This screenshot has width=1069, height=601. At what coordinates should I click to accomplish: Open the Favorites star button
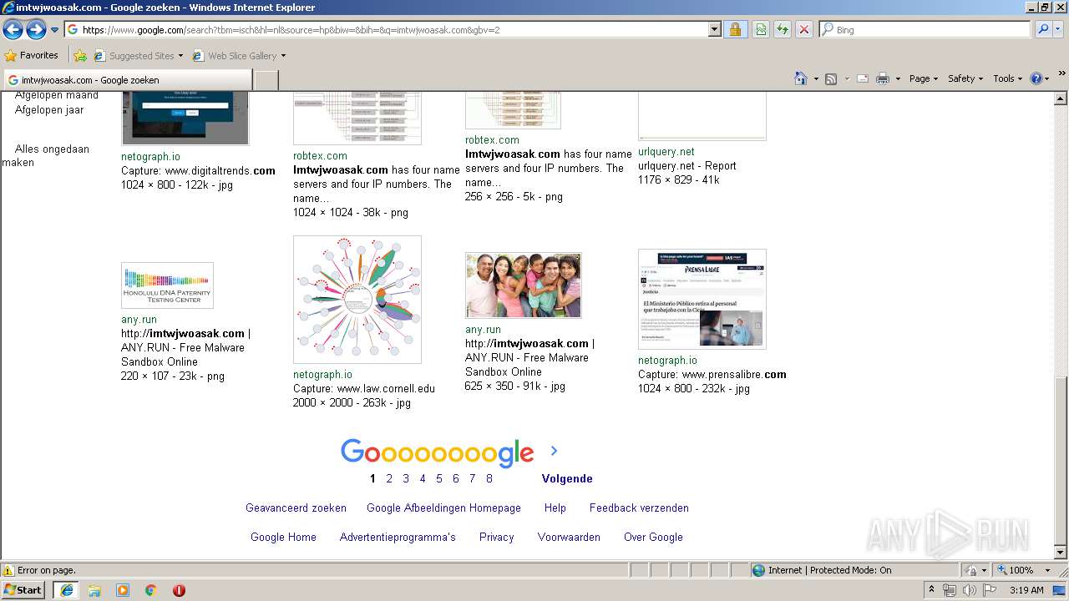[31, 56]
